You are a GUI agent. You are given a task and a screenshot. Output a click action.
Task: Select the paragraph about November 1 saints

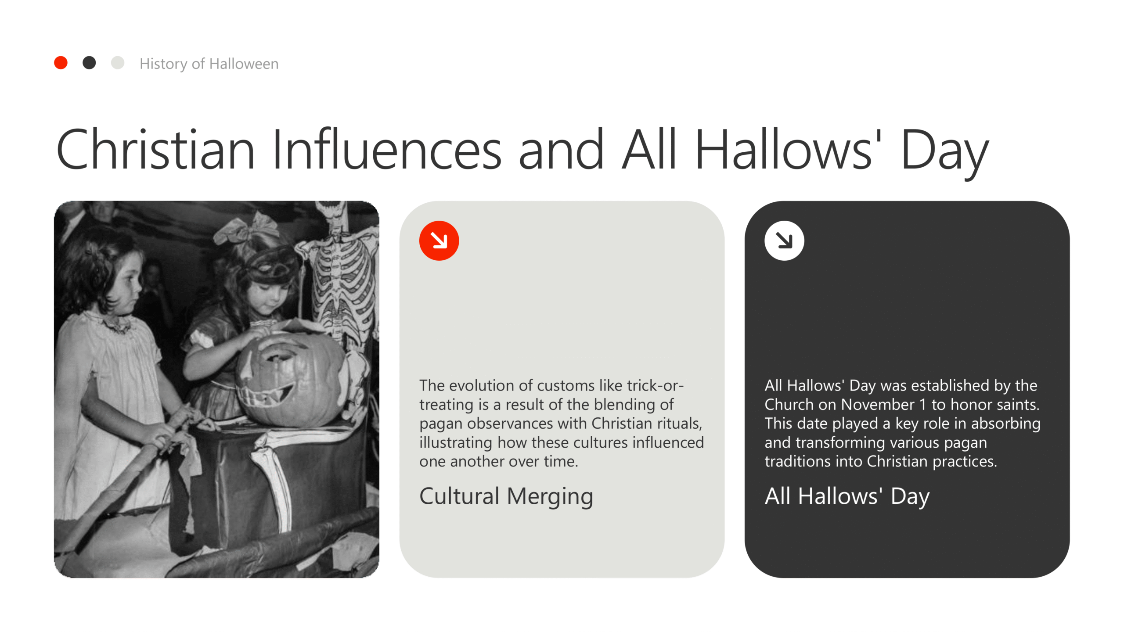point(902,423)
